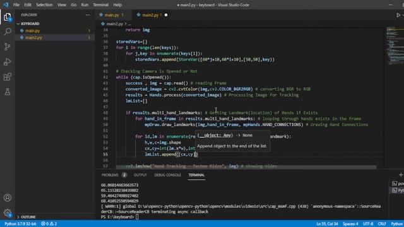Open the File menu
The height and width of the screenshot is (227, 404).
coord(16,4)
